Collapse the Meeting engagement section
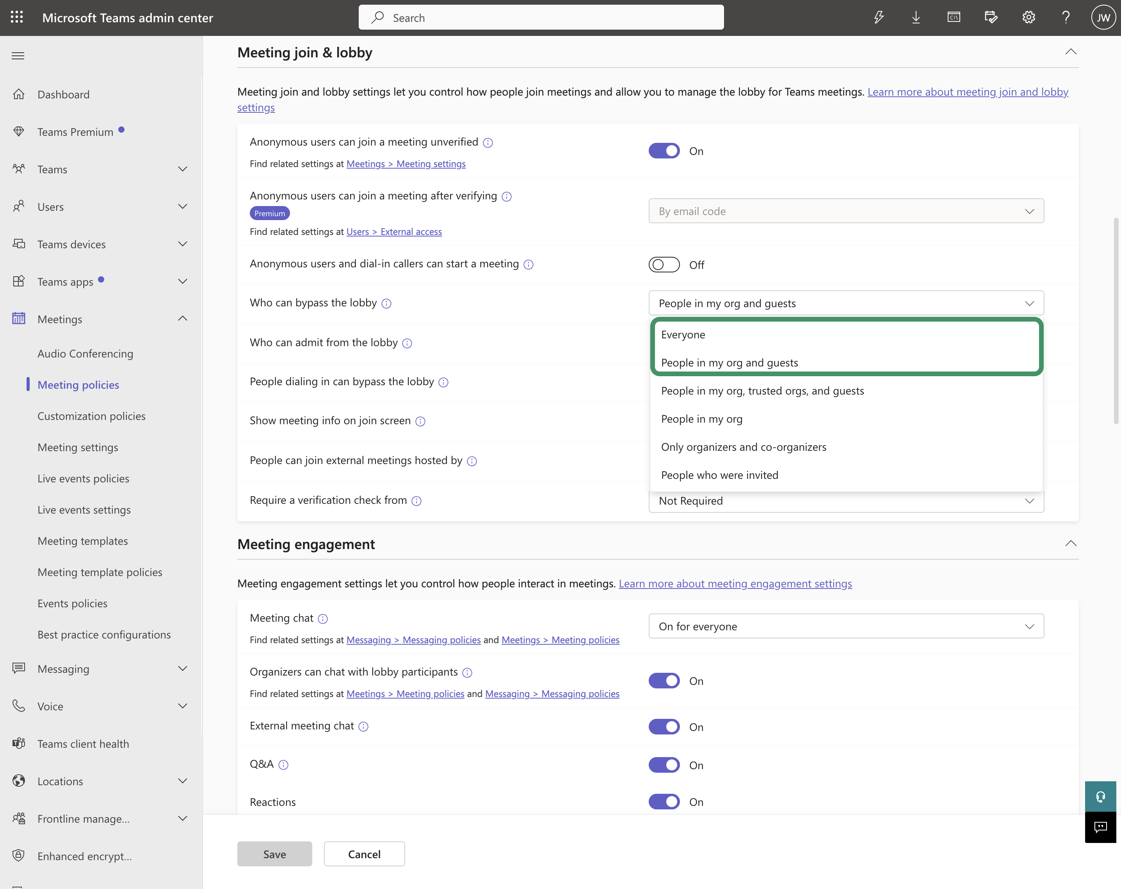Viewport: 1121px width, 889px height. pos(1071,543)
